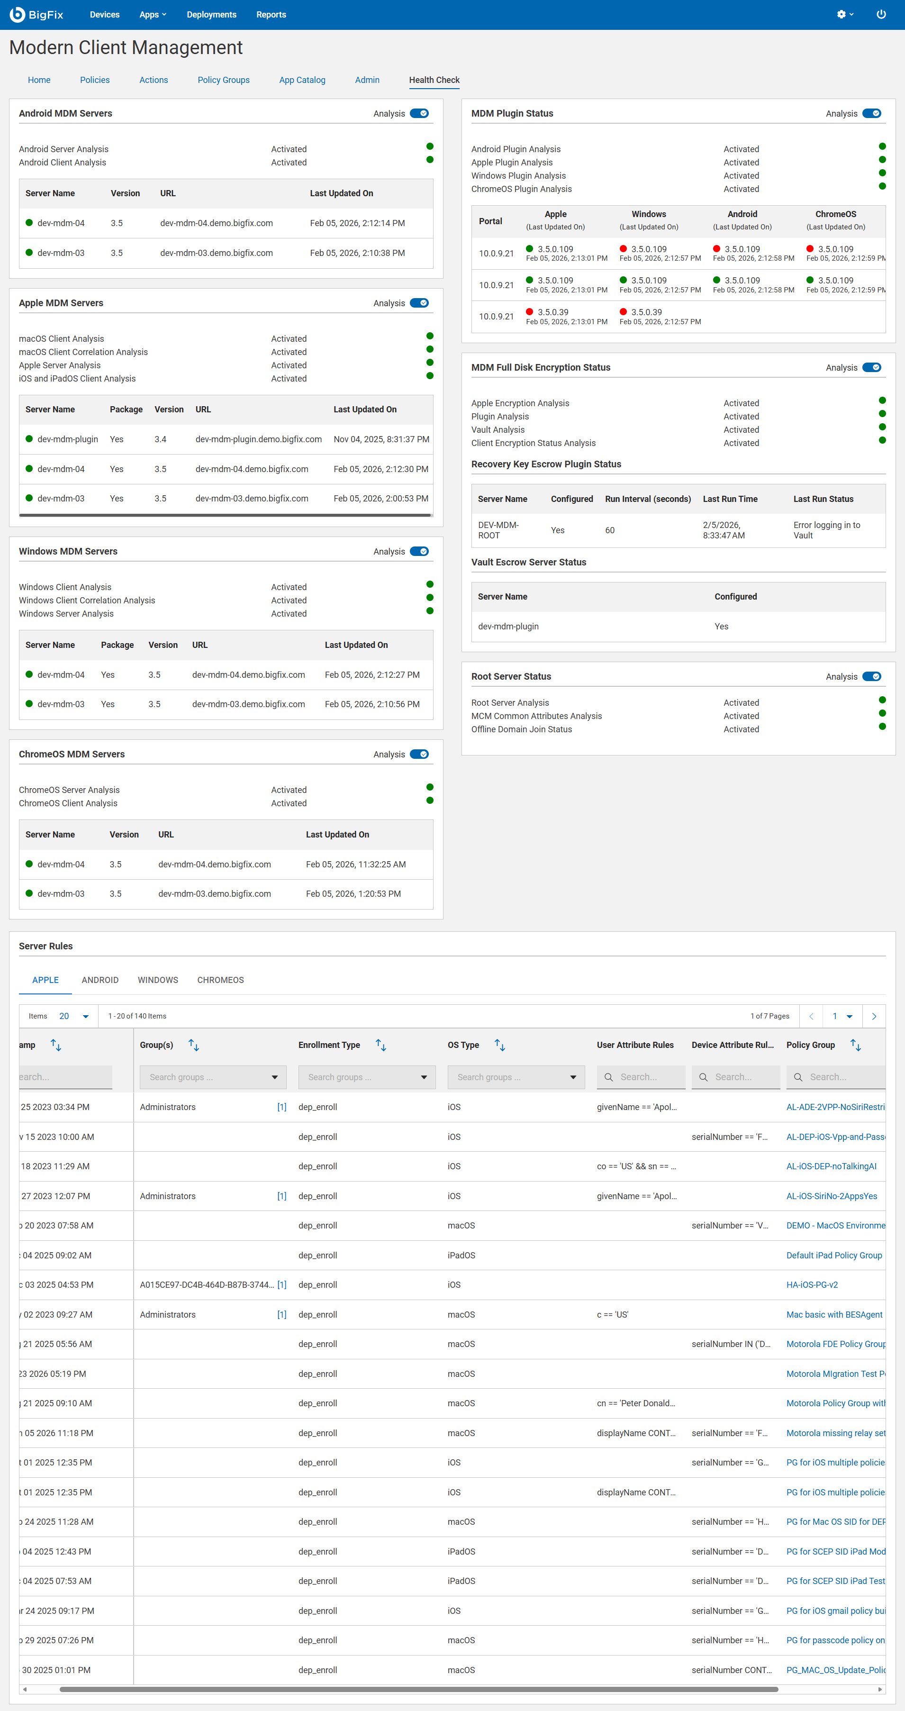
Task: Open the page number dropdown
Action: tap(842, 1016)
